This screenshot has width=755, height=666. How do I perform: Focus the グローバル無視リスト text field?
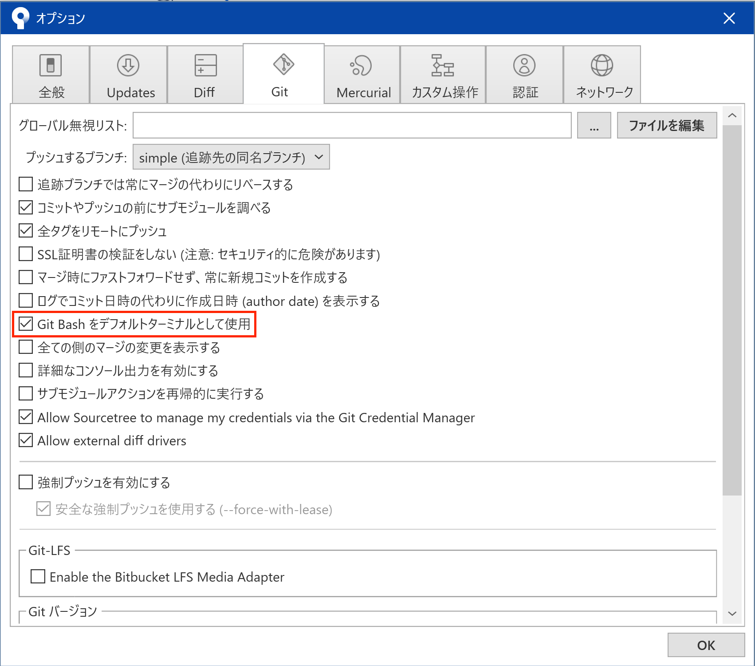(x=352, y=126)
